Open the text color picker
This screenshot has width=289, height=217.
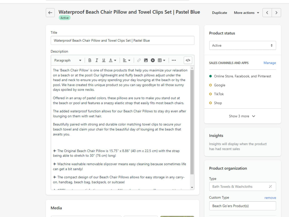(112, 60)
